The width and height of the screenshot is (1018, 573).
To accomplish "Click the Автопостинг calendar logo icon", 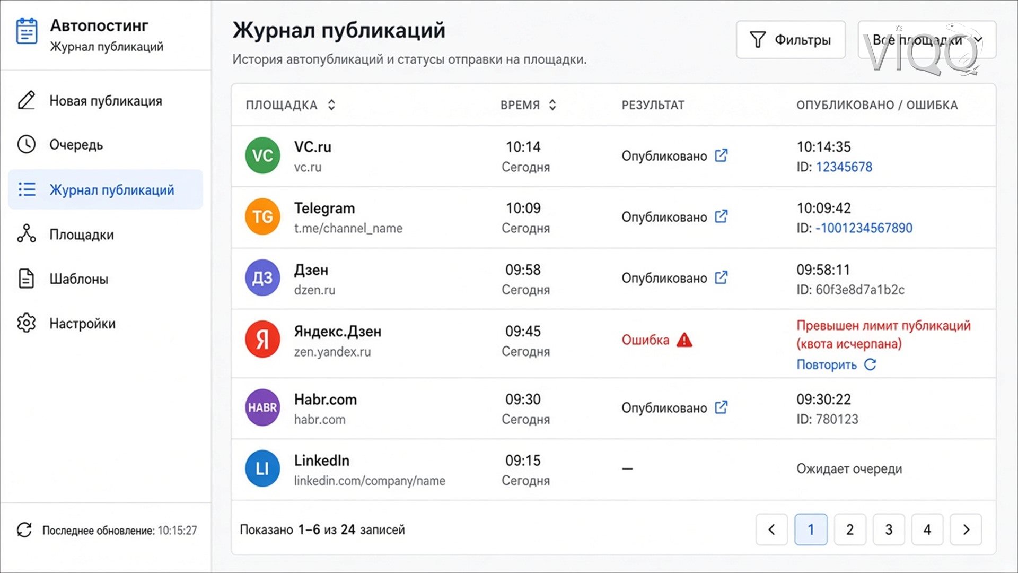I will click(x=27, y=32).
